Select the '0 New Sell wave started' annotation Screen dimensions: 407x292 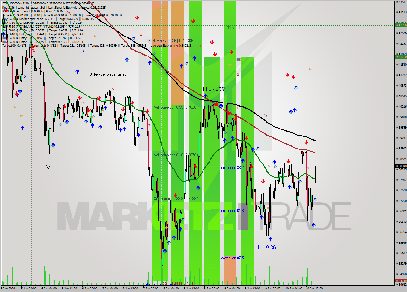[108, 74]
